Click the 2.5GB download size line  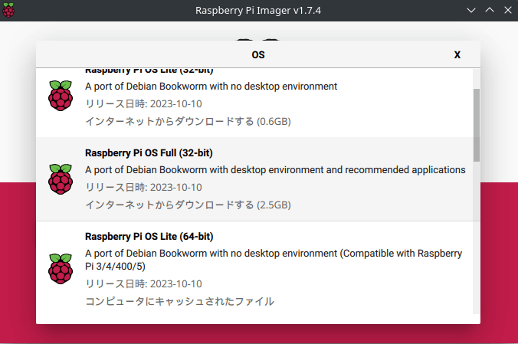pyautogui.click(x=188, y=205)
